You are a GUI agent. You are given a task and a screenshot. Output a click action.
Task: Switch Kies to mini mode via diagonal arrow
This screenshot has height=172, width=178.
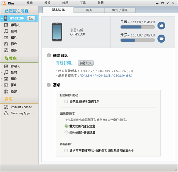[x=168, y=3]
